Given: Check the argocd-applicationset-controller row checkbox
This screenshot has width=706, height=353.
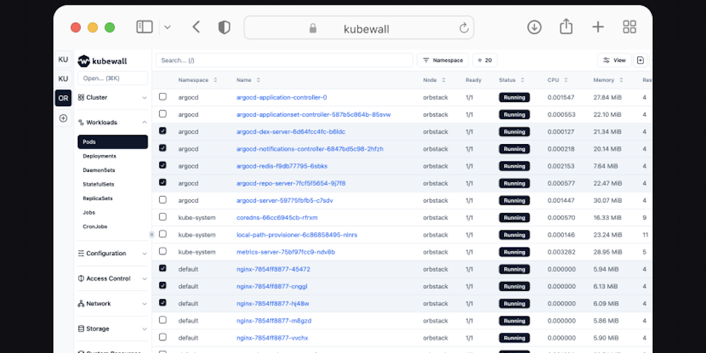Looking at the screenshot, I should [163, 114].
